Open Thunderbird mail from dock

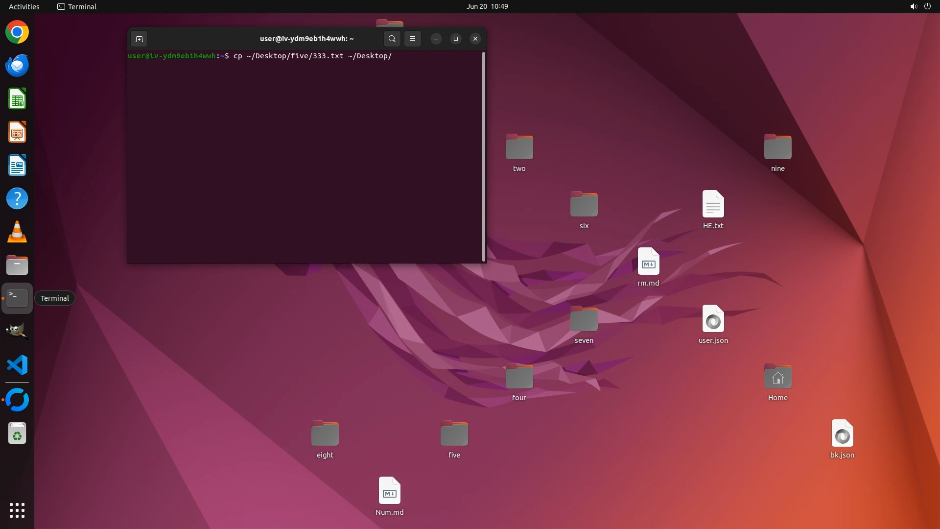click(x=17, y=66)
